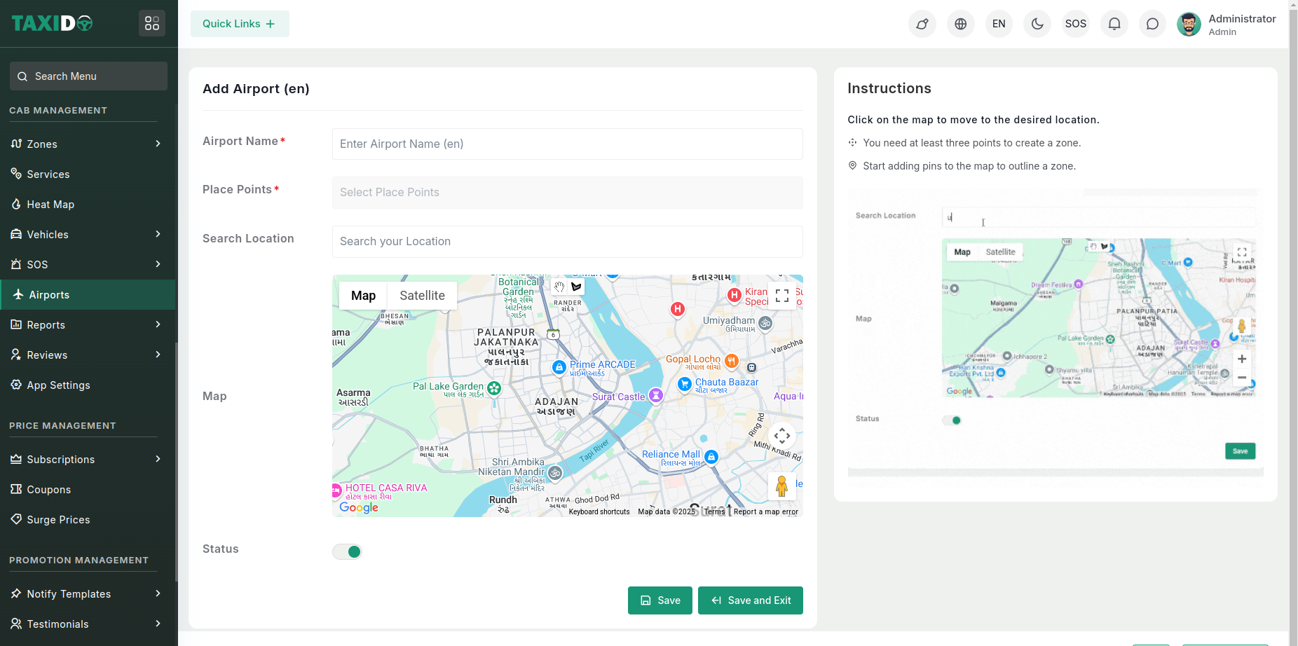Click the Enter Airport Name field
The image size is (1298, 646).
tap(567, 144)
